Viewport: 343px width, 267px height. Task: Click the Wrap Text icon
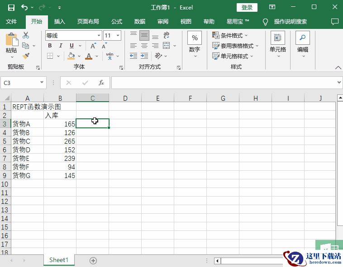point(166,35)
